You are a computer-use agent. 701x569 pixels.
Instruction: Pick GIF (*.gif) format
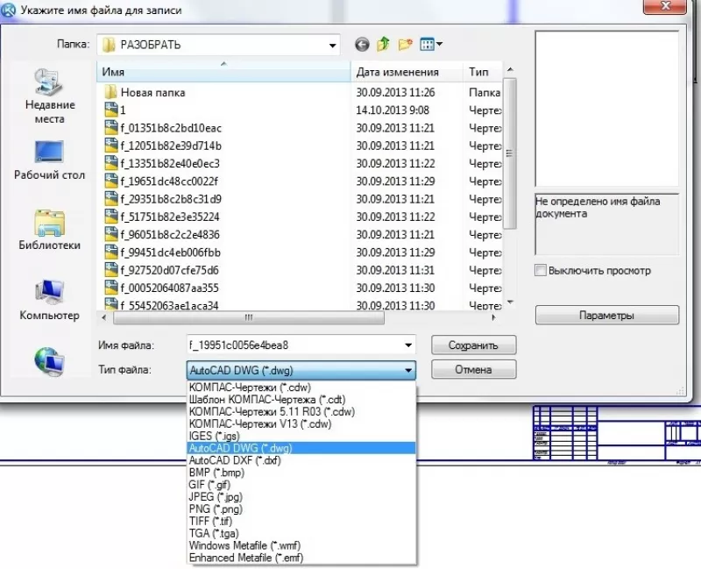301,485
